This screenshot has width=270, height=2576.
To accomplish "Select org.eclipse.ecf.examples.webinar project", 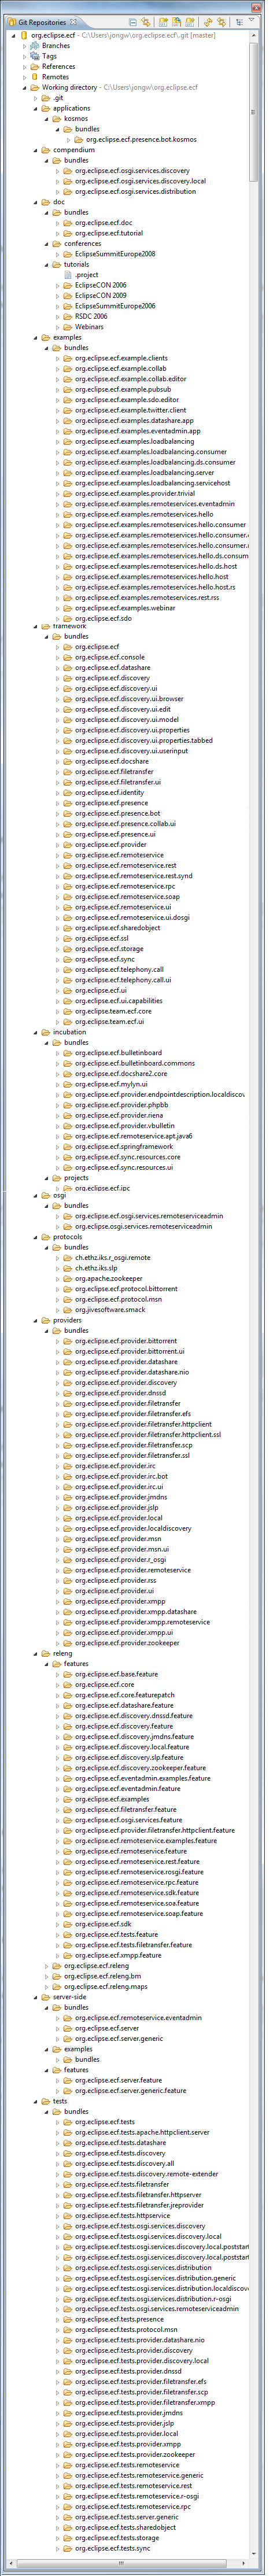I will pos(125,608).
